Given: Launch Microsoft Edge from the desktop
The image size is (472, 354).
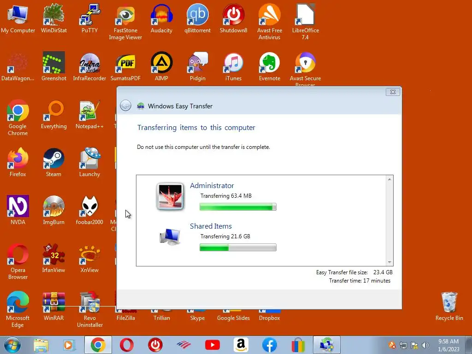Looking at the screenshot, I should [18, 309].
